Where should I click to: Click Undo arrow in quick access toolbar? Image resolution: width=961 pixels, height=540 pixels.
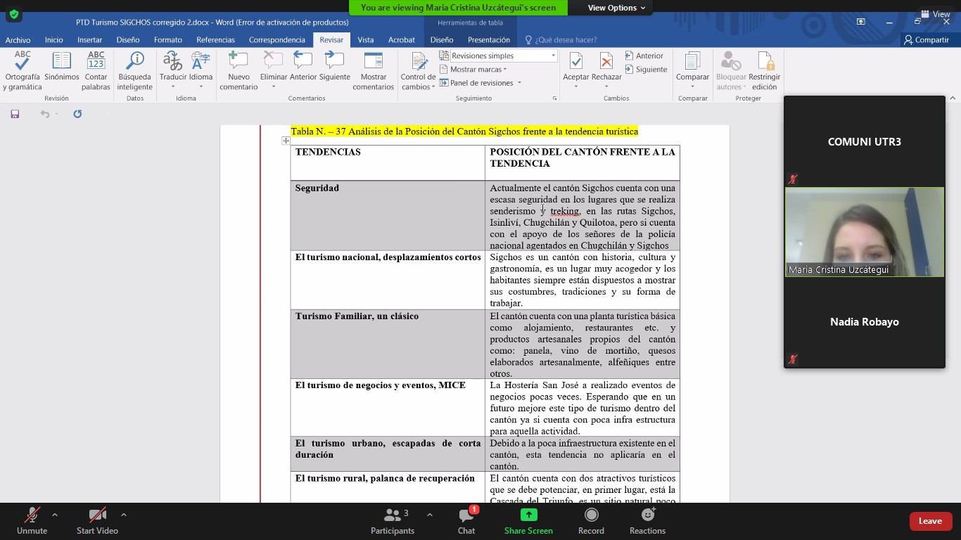44,114
